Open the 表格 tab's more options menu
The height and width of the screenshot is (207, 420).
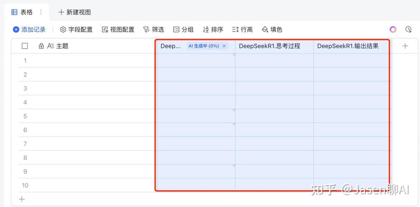pyautogui.click(x=41, y=12)
